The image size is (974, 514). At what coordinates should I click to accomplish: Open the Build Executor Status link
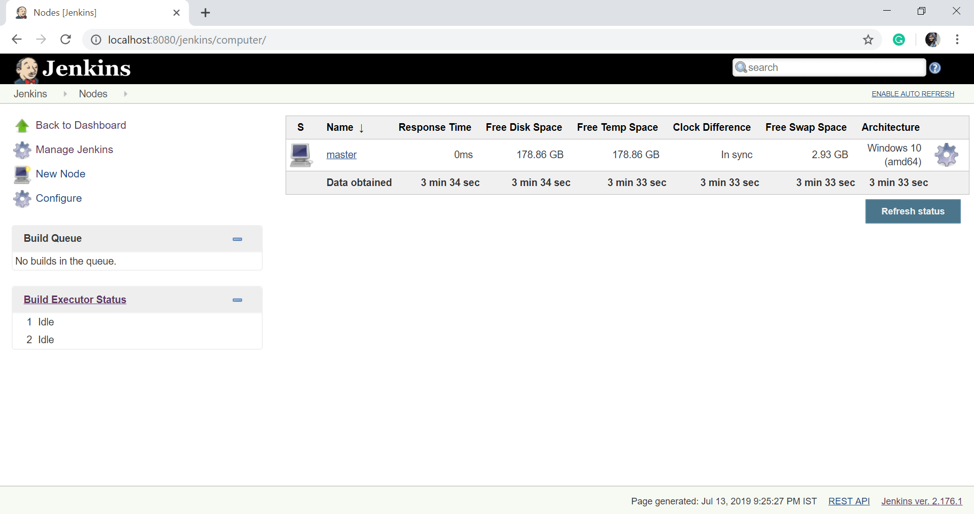pos(75,300)
